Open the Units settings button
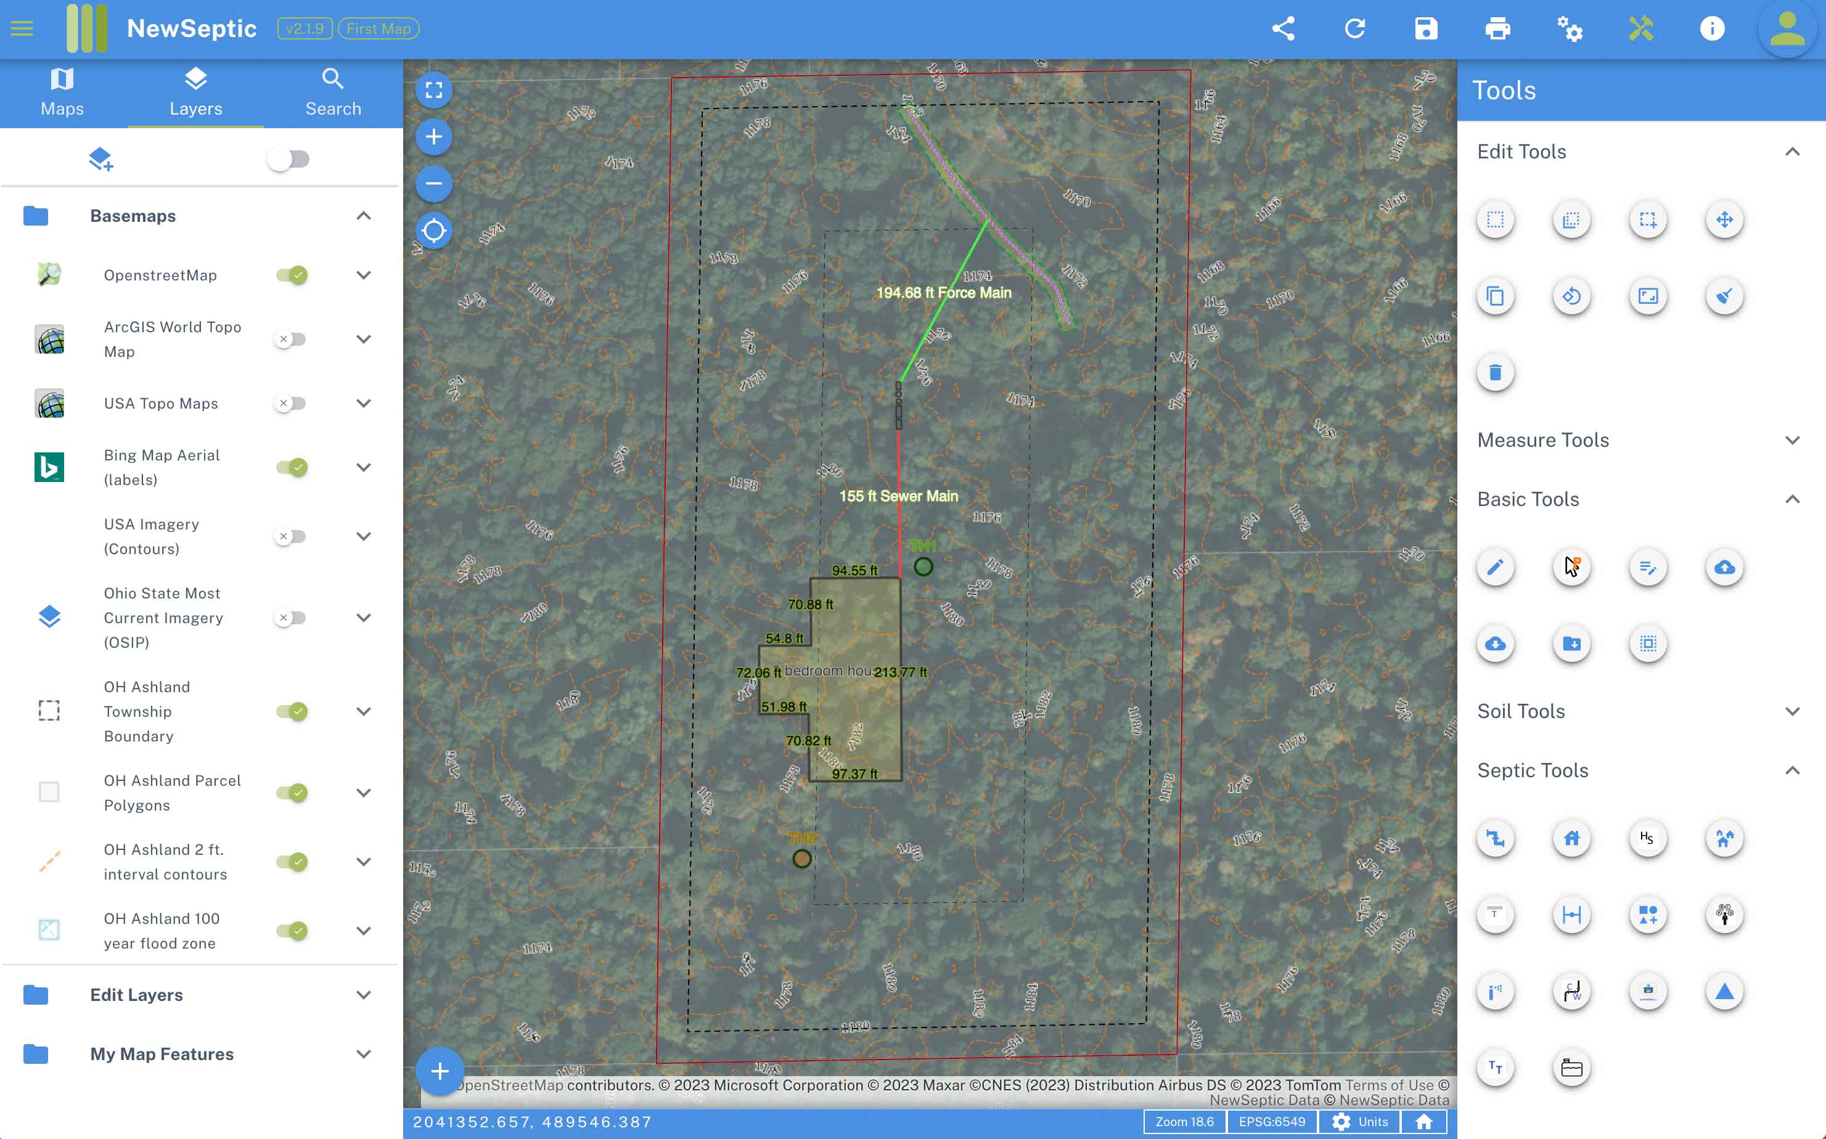 point(1360,1122)
